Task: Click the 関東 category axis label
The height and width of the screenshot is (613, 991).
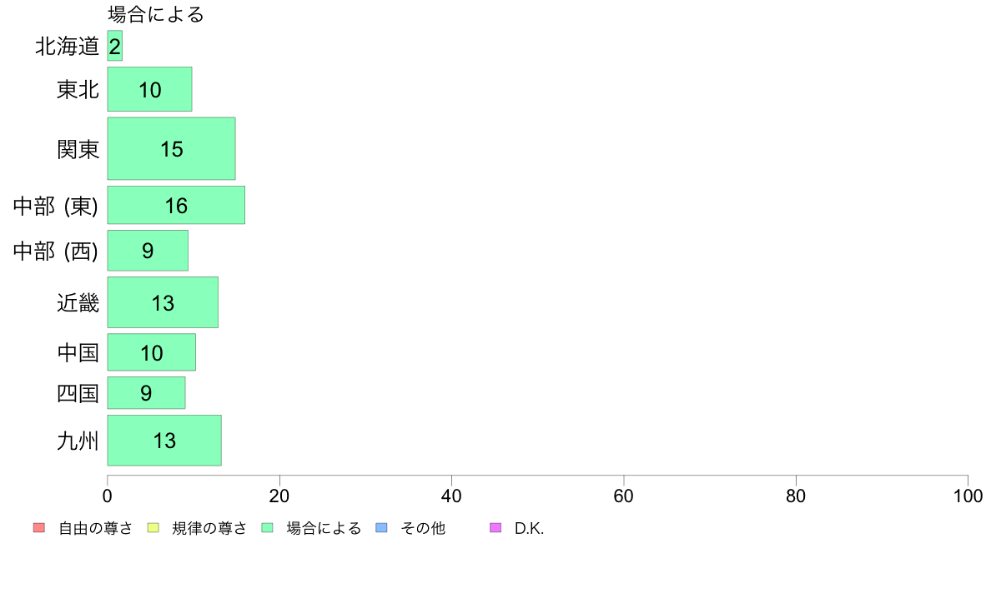Action: click(78, 150)
